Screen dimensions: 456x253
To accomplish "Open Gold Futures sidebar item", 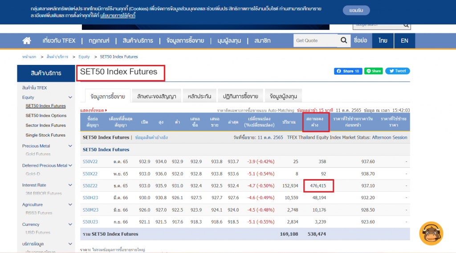I will 38,154.
